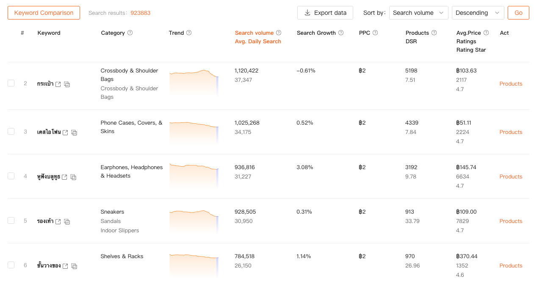
Task: Copy the keyword หูฟังบลูทูธ
Action: (x=73, y=177)
